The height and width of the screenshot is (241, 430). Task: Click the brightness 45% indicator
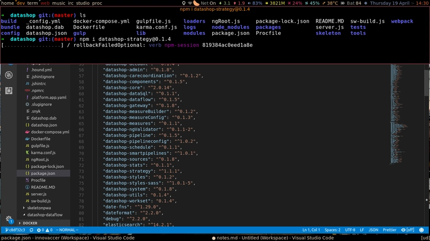tap(312, 3)
